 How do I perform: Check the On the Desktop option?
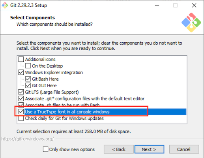(x=28, y=66)
